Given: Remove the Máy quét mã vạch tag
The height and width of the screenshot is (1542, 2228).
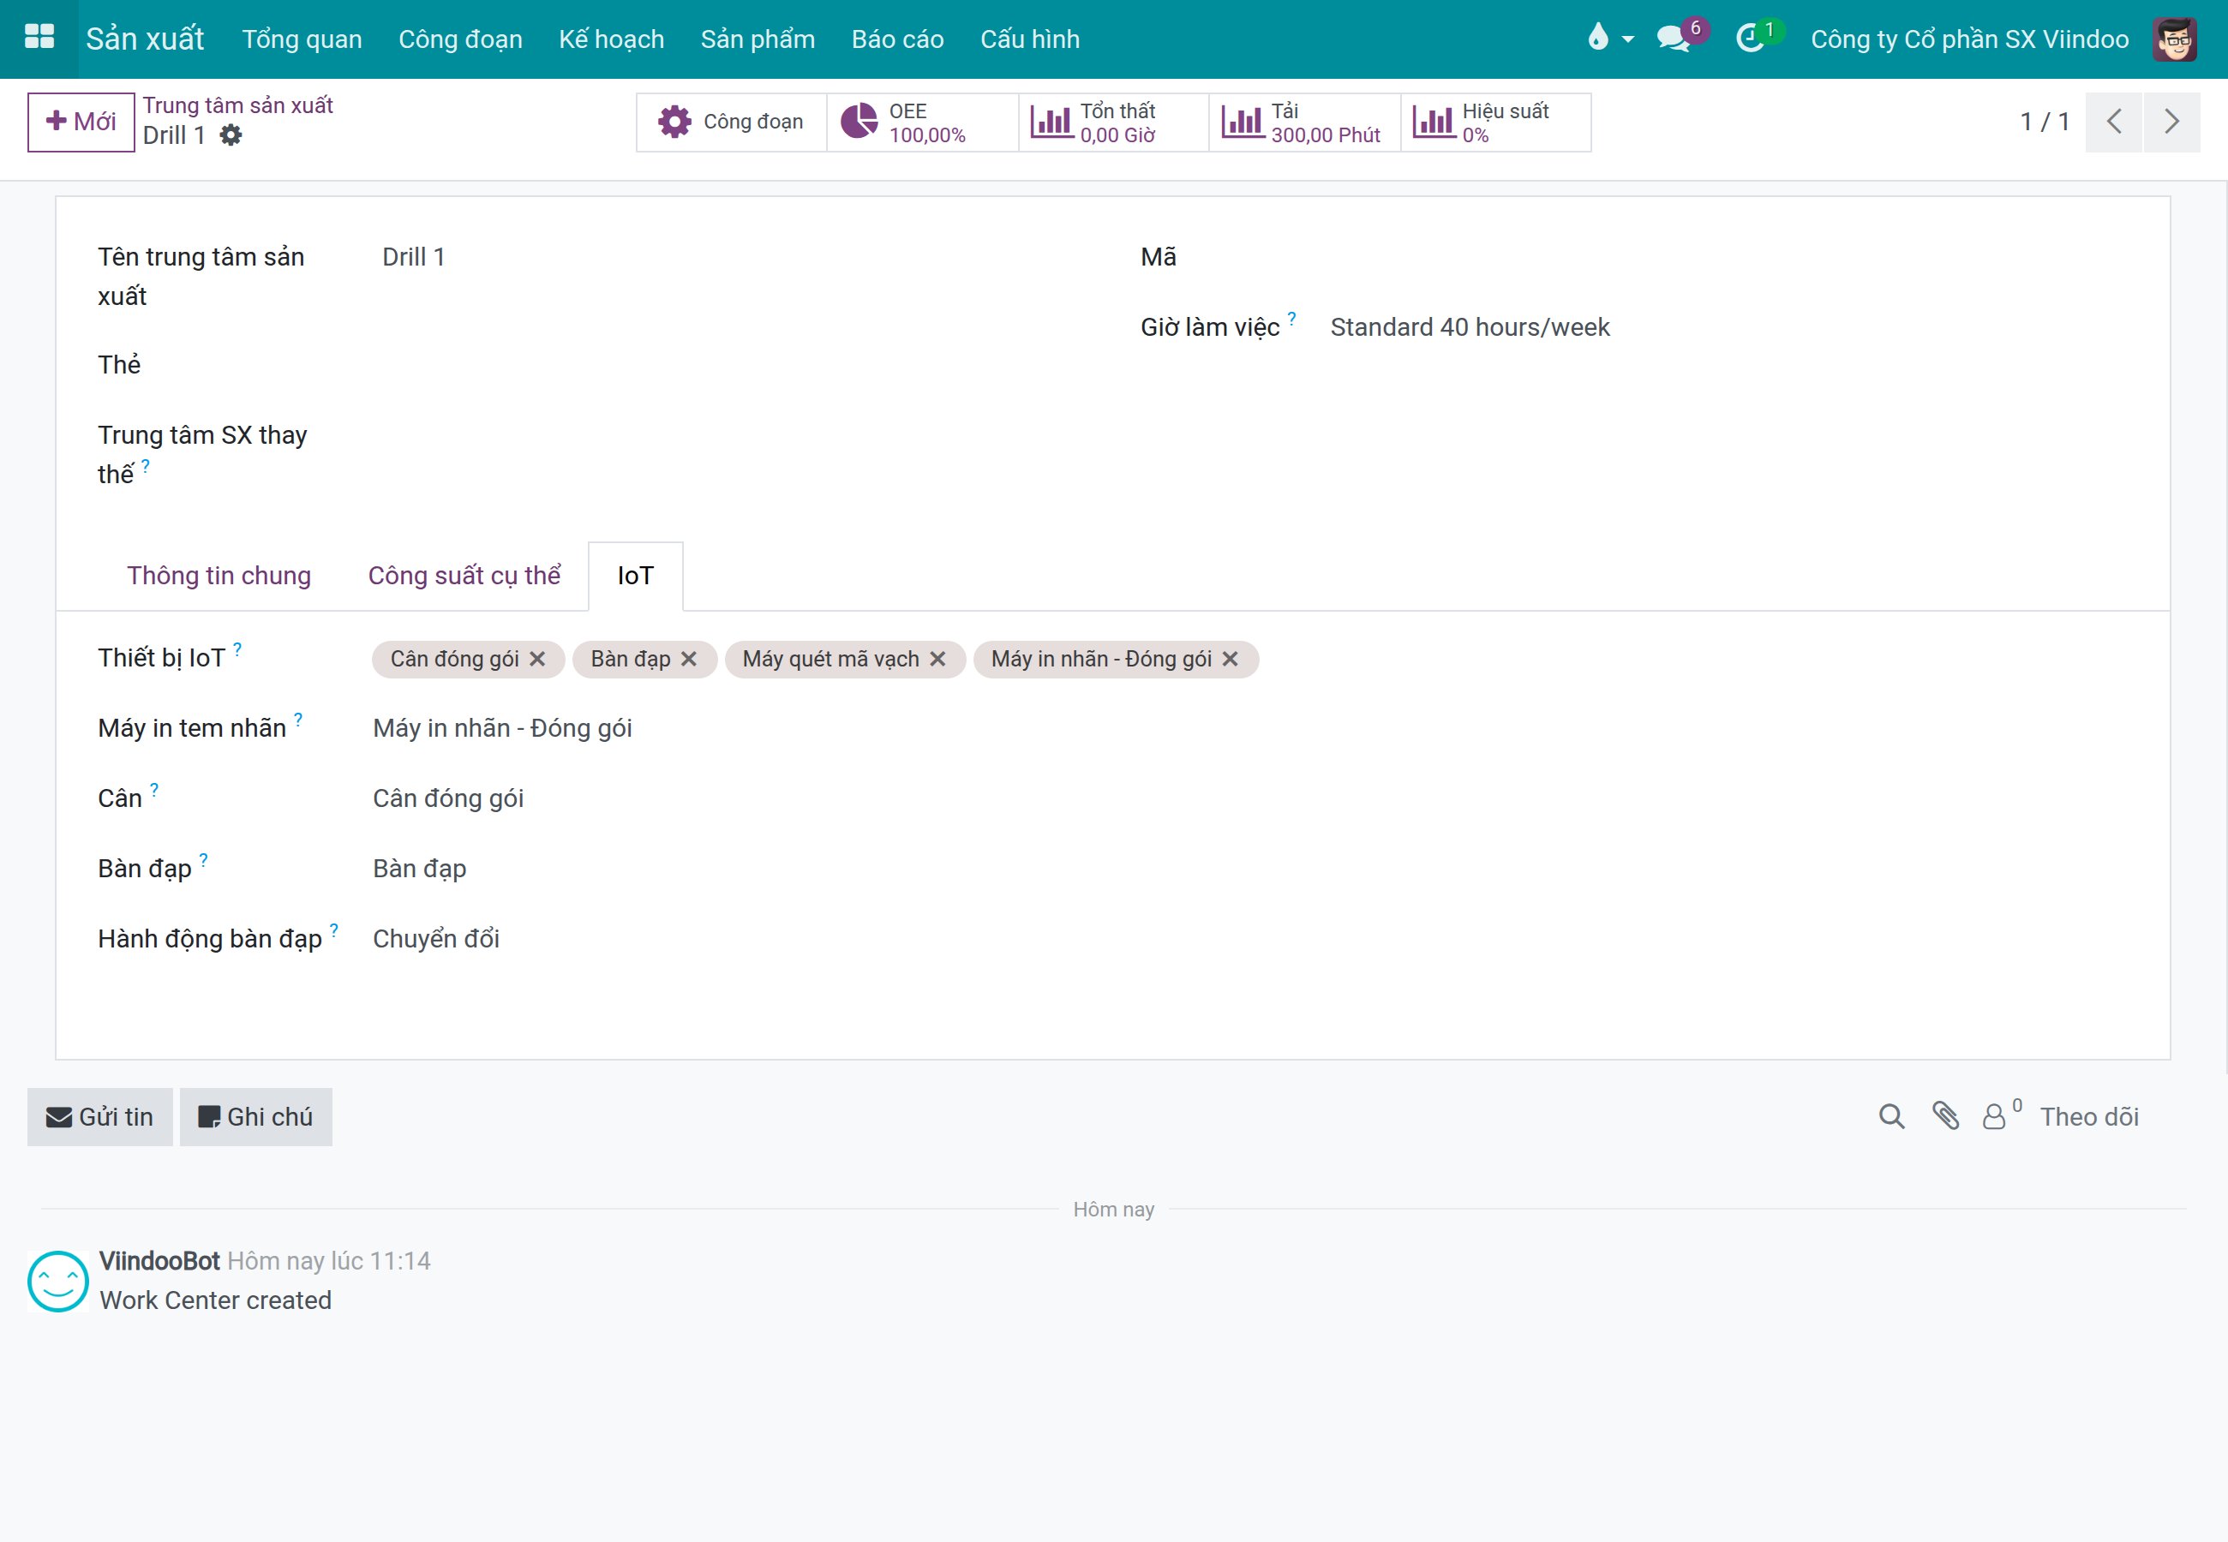Looking at the screenshot, I should pos(937,659).
